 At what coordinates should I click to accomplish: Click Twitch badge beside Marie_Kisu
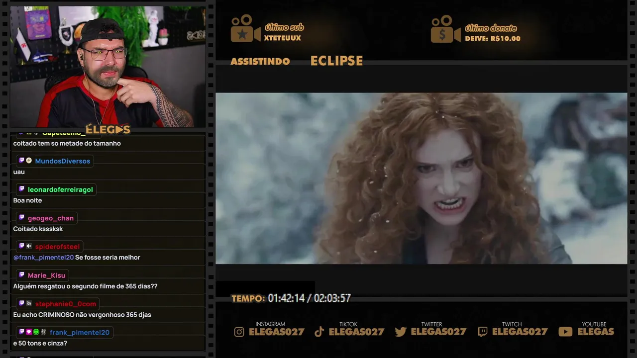tap(21, 275)
